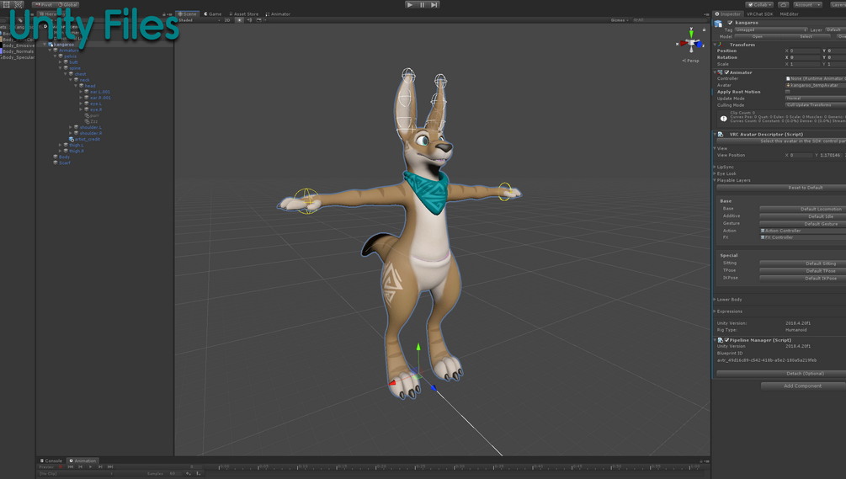The height and width of the screenshot is (479, 846).
Task: Toggle scene audio icon in Scene toolbar
Action: click(x=249, y=20)
